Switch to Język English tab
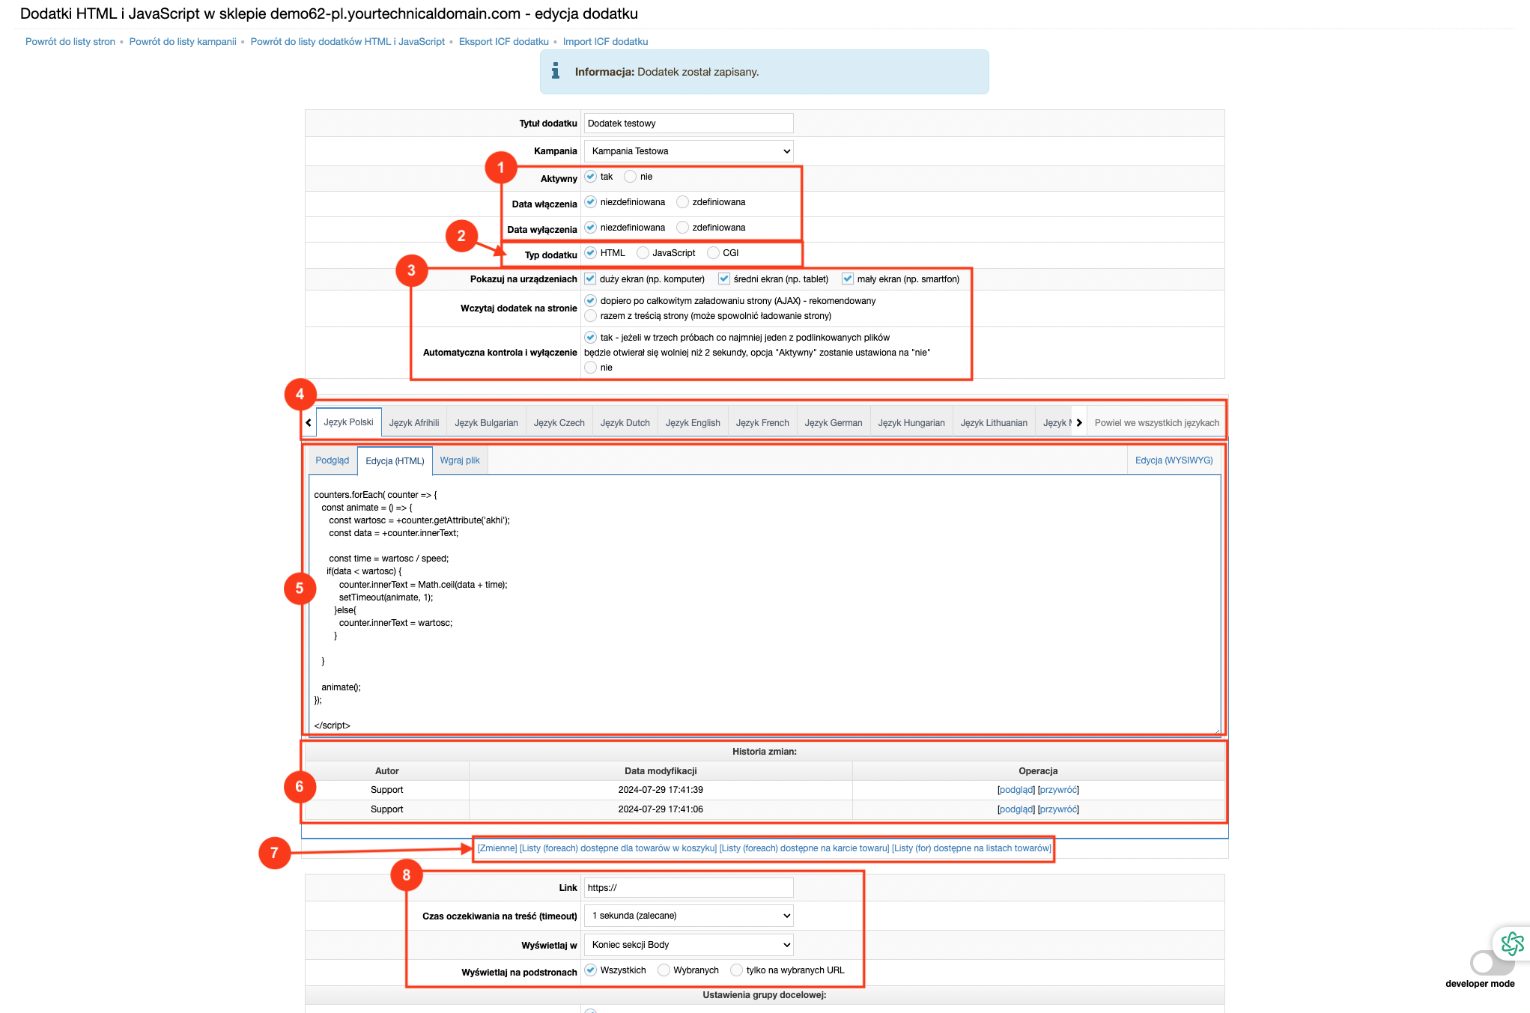The image size is (1530, 1013). pos(693,423)
